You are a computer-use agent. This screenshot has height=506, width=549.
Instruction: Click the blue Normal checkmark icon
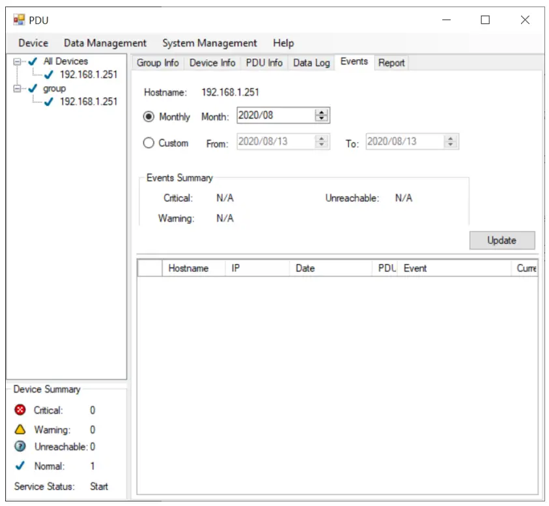pyautogui.click(x=20, y=466)
